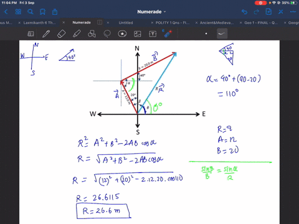Screen dimensions: 299x224
Task: Bookmark the current page
Action: coord(42,12)
